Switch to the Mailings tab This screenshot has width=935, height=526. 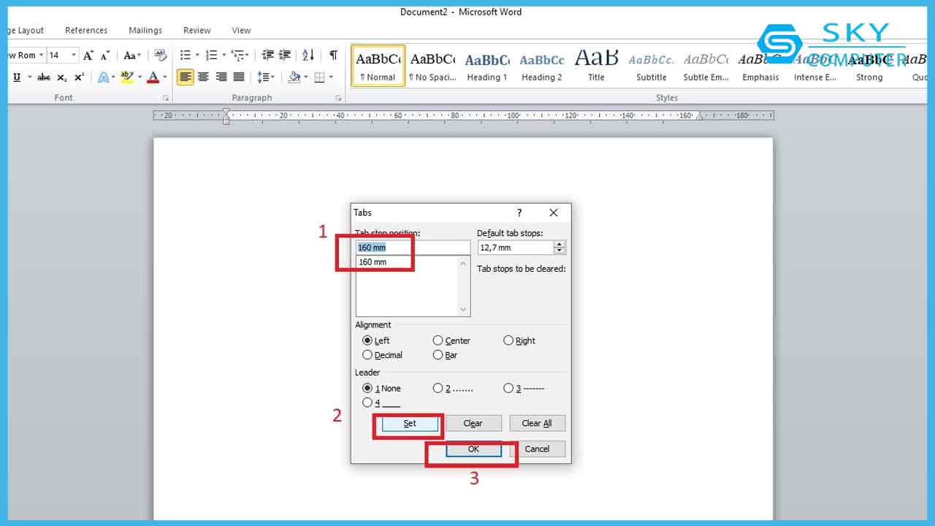coord(145,31)
